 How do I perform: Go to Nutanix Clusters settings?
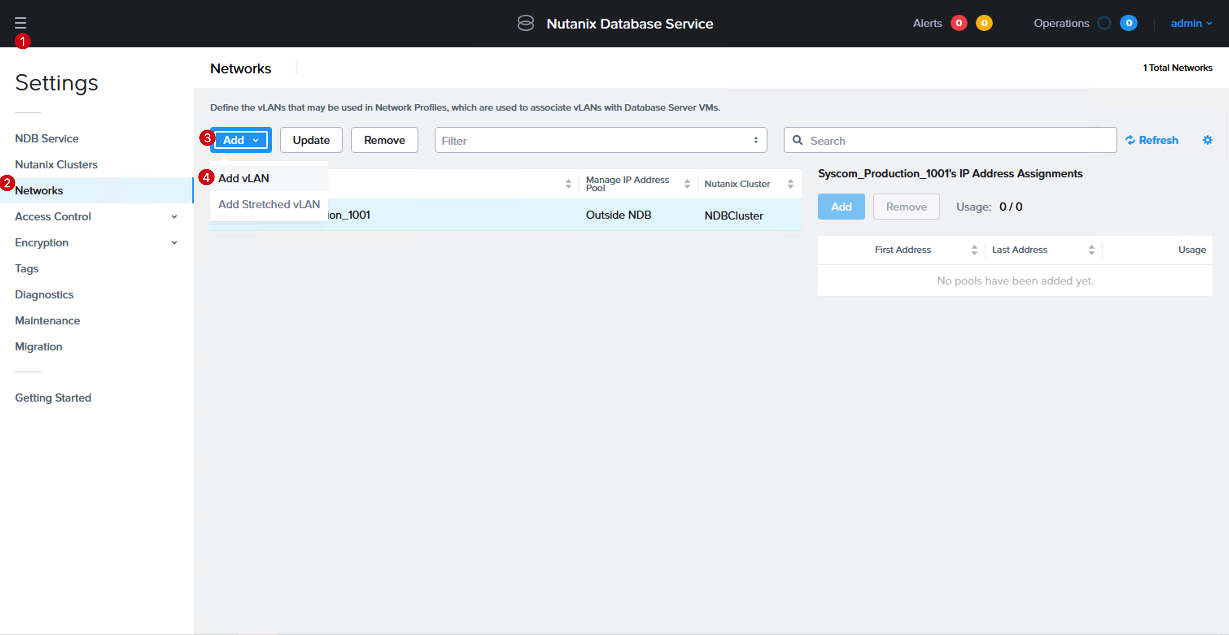pos(56,165)
